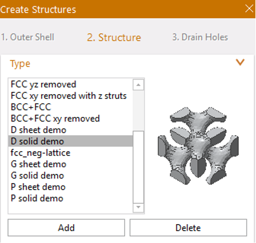This screenshot has height=243, width=256.
Task: Switch to the Outer Shell step
Action: (27, 37)
